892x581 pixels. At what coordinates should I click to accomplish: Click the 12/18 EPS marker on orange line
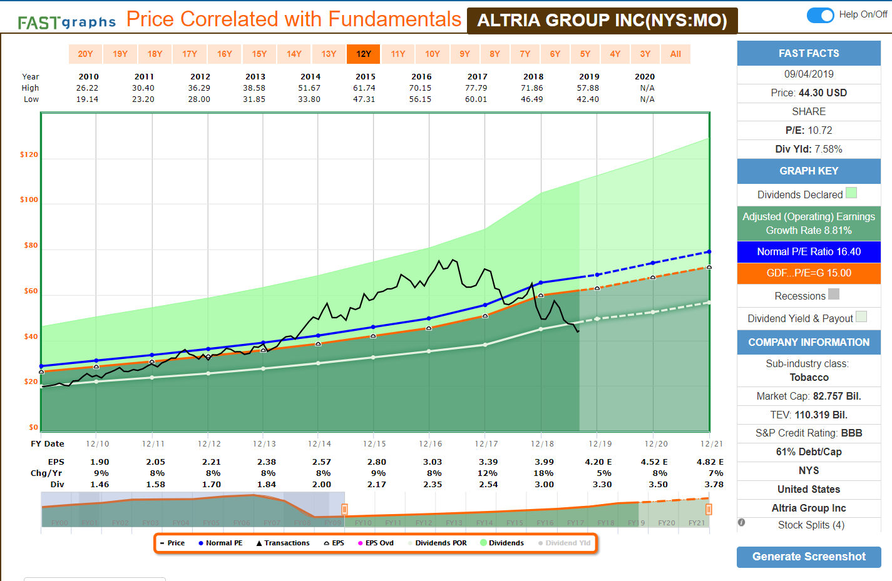(x=541, y=295)
